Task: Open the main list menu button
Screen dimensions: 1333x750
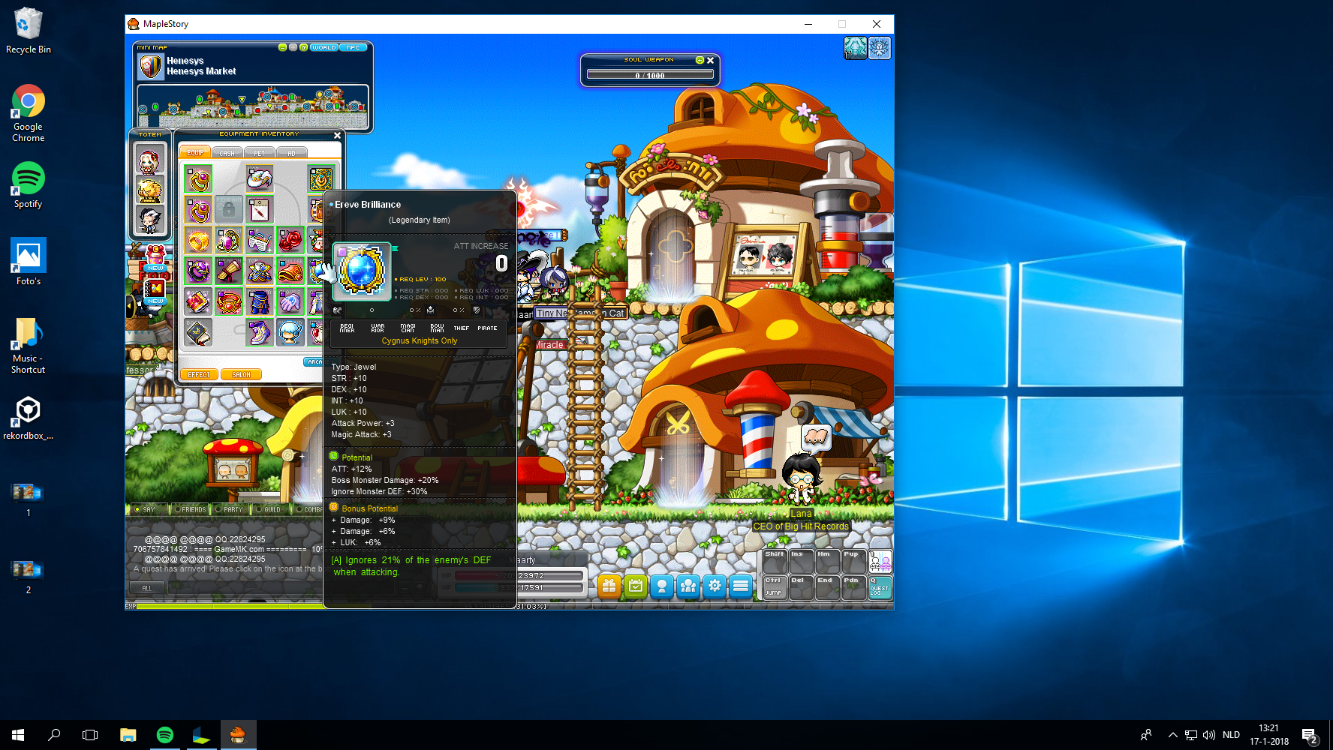Action: [x=741, y=586]
